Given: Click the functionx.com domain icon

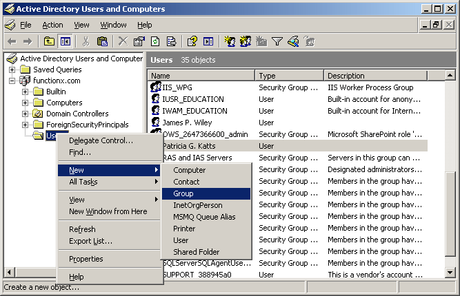Looking at the screenshot, I should point(25,81).
